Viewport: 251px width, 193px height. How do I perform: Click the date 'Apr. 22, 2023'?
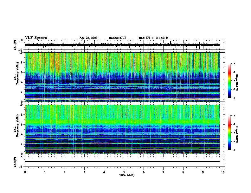coord(88,38)
